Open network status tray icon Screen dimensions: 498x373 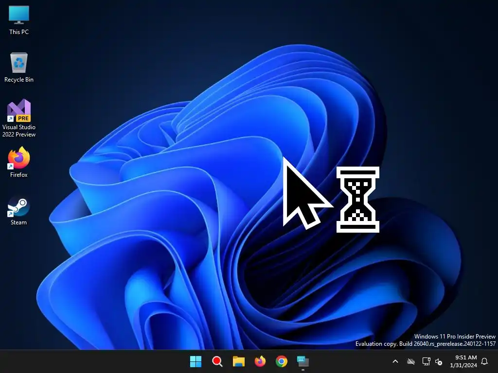426,361
